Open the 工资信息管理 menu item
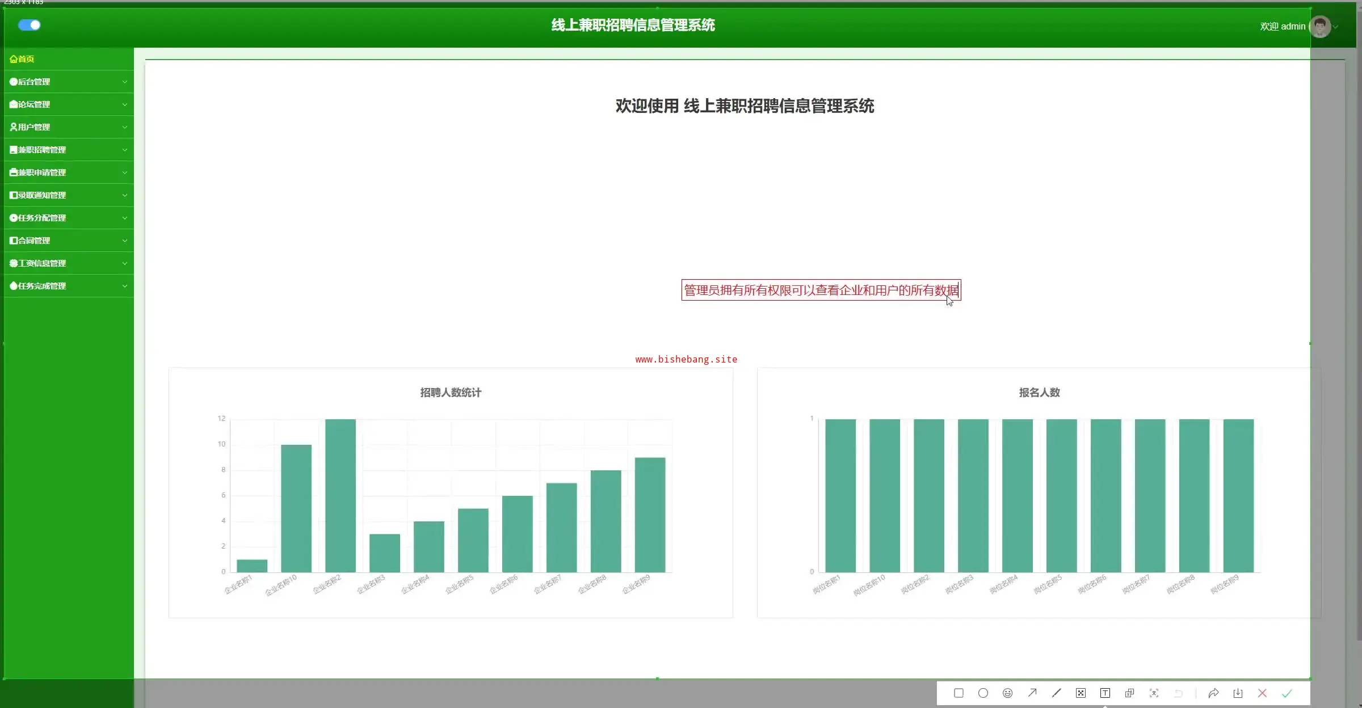The image size is (1362, 708). [x=68, y=263]
